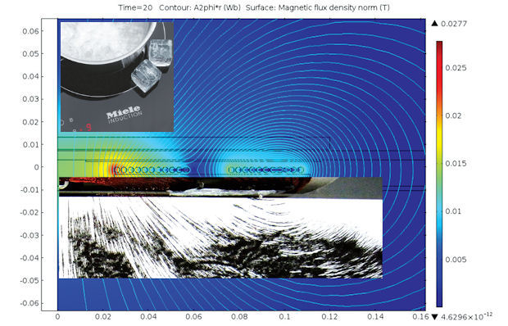508x326 pixels.
Task: Click the legend tick label 0.015
Action: tap(456, 164)
